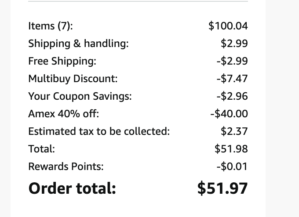Click the bold "Order total:" heading
Screen dimensions: 299x217
pyautogui.click(x=72, y=188)
